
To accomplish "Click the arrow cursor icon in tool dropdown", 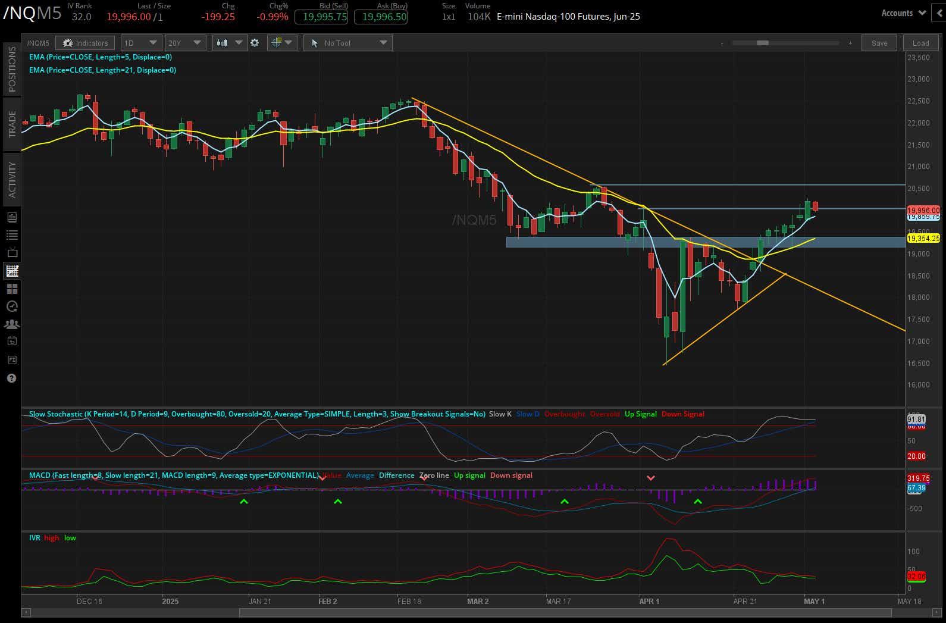I will [x=315, y=43].
